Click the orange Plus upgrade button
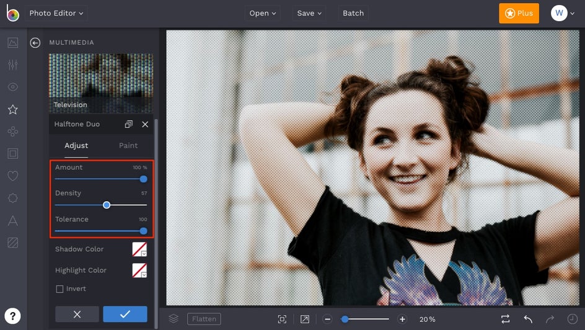 pos(519,13)
